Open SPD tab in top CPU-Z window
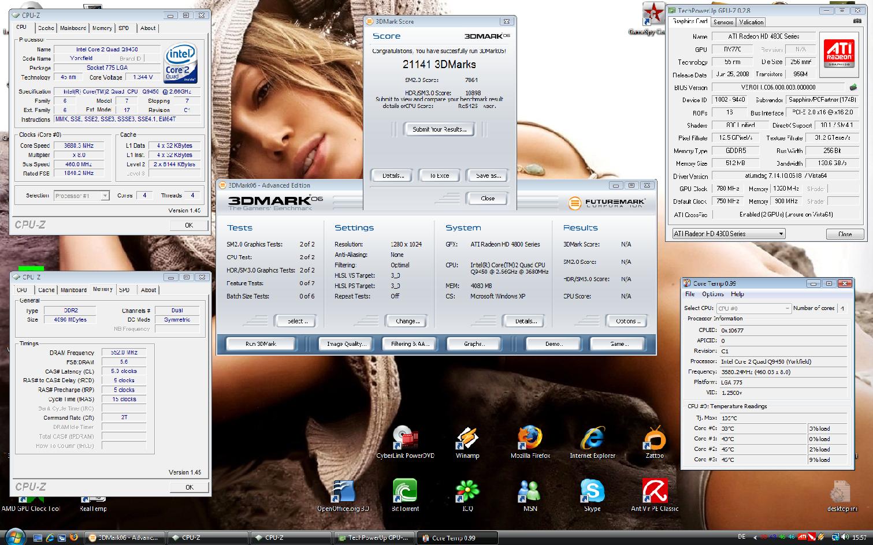The height and width of the screenshot is (545, 873). pyautogui.click(x=124, y=28)
